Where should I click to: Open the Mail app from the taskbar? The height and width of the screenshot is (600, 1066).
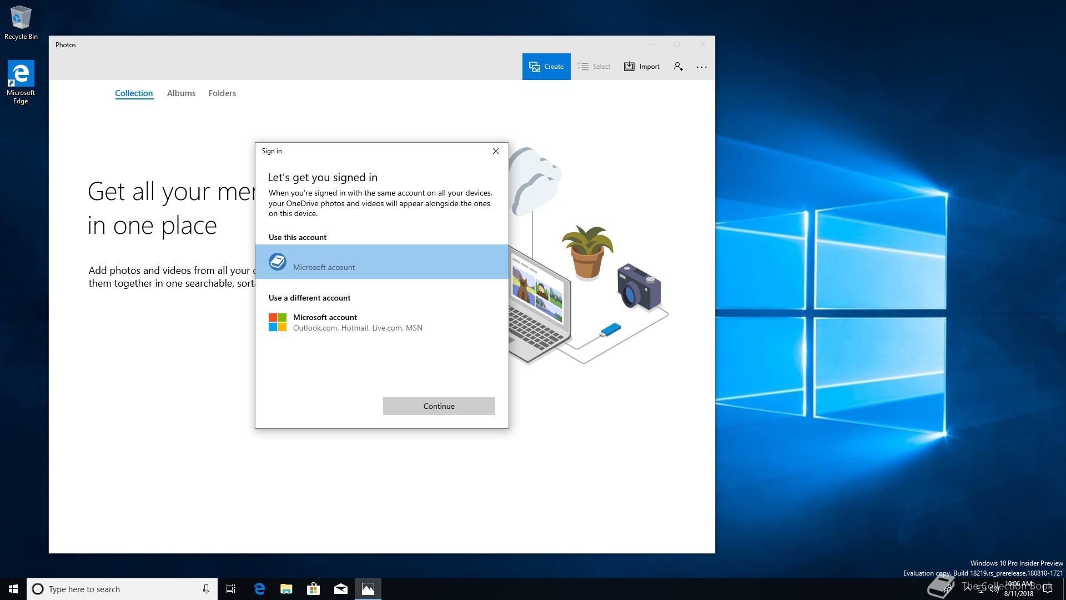(x=341, y=589)
